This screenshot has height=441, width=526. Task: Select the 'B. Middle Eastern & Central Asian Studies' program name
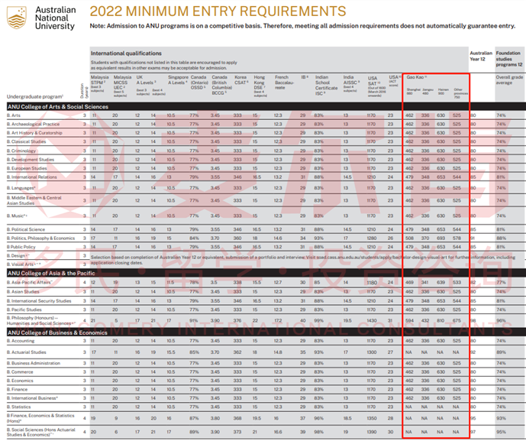tap(34, 200)
